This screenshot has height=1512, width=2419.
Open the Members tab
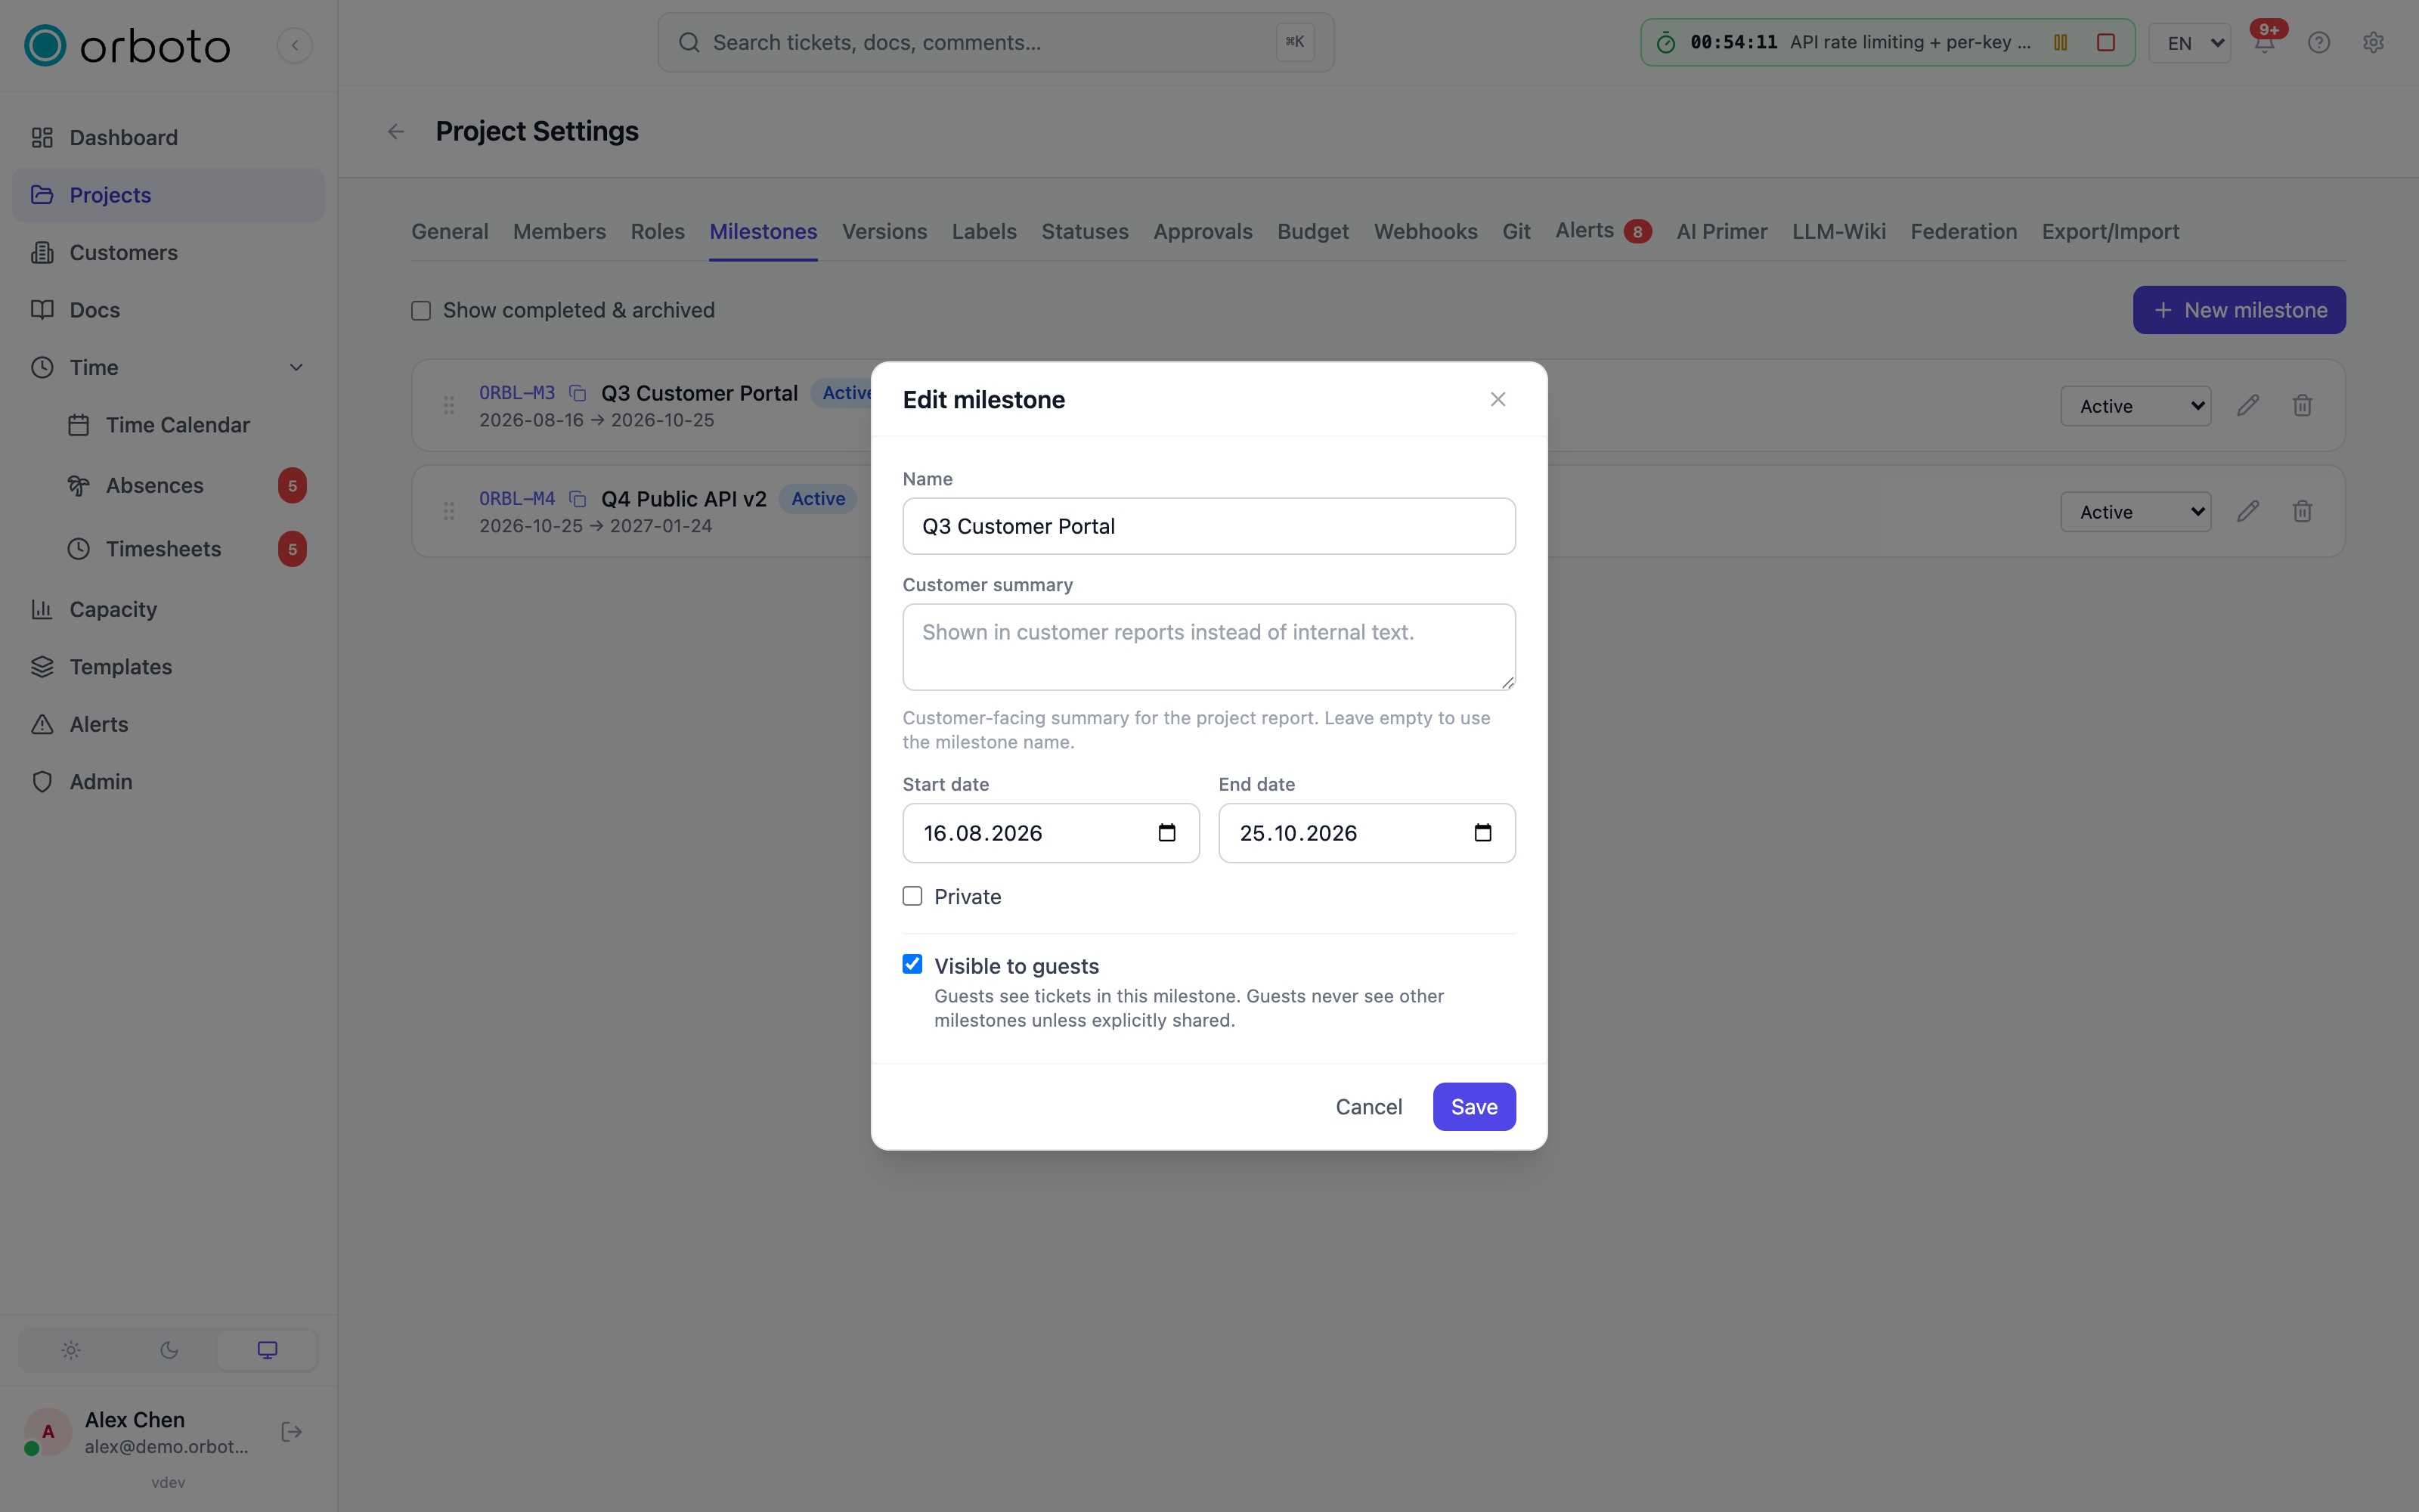(x=559, y=231)
